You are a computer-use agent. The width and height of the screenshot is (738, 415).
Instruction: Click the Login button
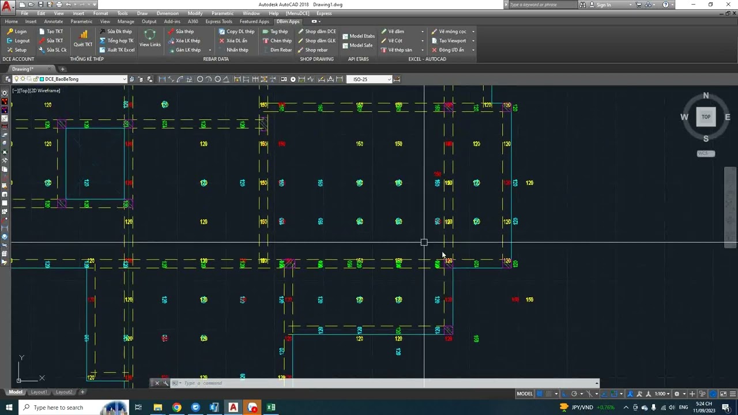click(17, 32)
